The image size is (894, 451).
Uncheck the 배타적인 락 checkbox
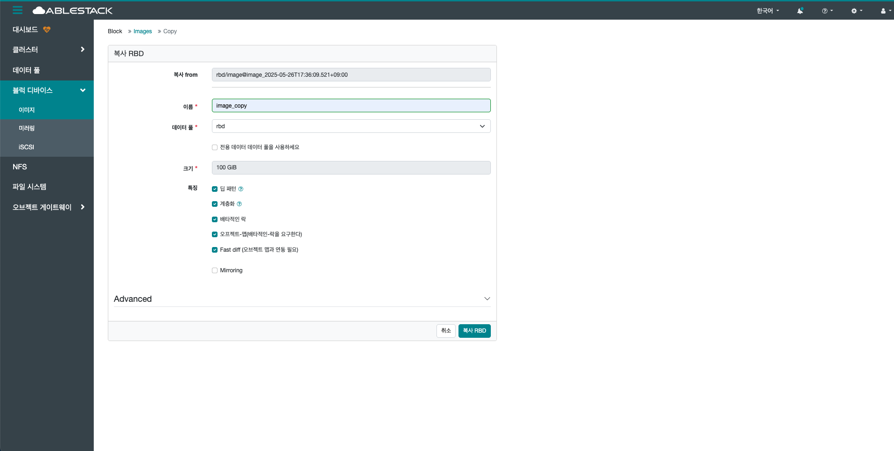pyautogui.click(x=215, y=219)
